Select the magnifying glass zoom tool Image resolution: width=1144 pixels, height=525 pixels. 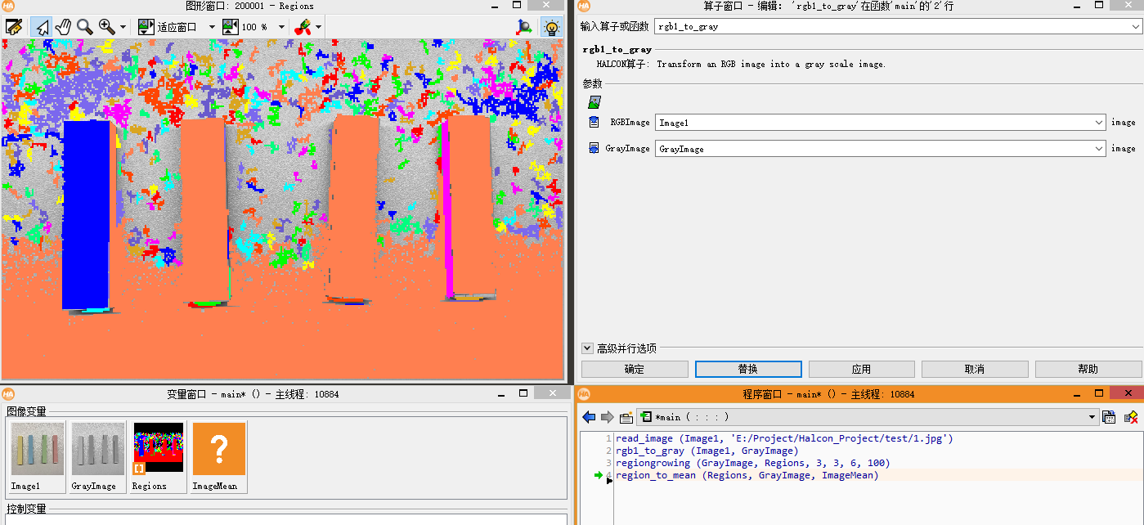(x=84, y=26)
